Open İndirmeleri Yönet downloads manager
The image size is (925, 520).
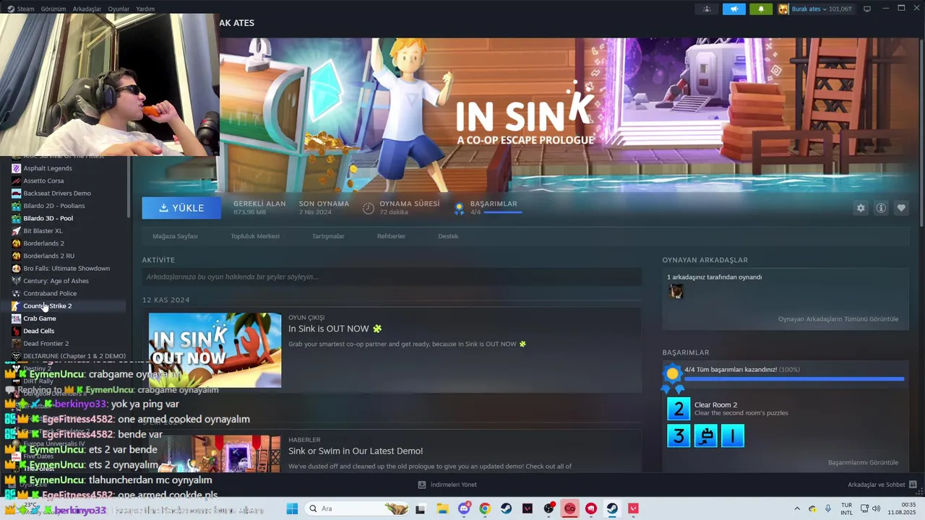(x=447, y=485)
